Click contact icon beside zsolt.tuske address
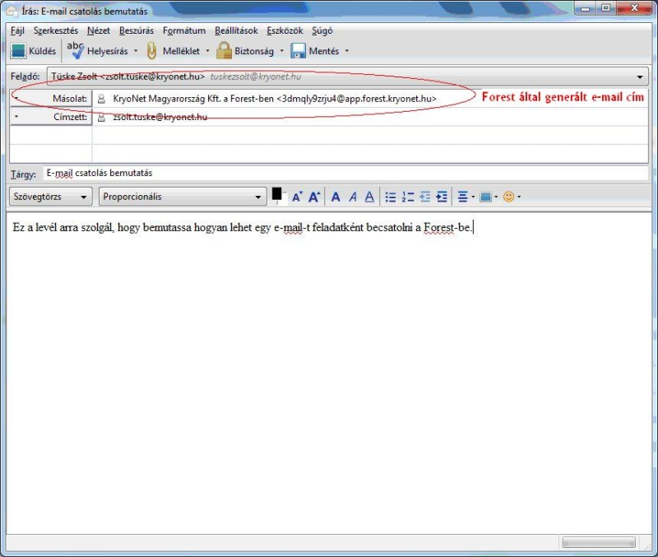The height and width of the screenshot is (557, 658). tap(101, 118)
